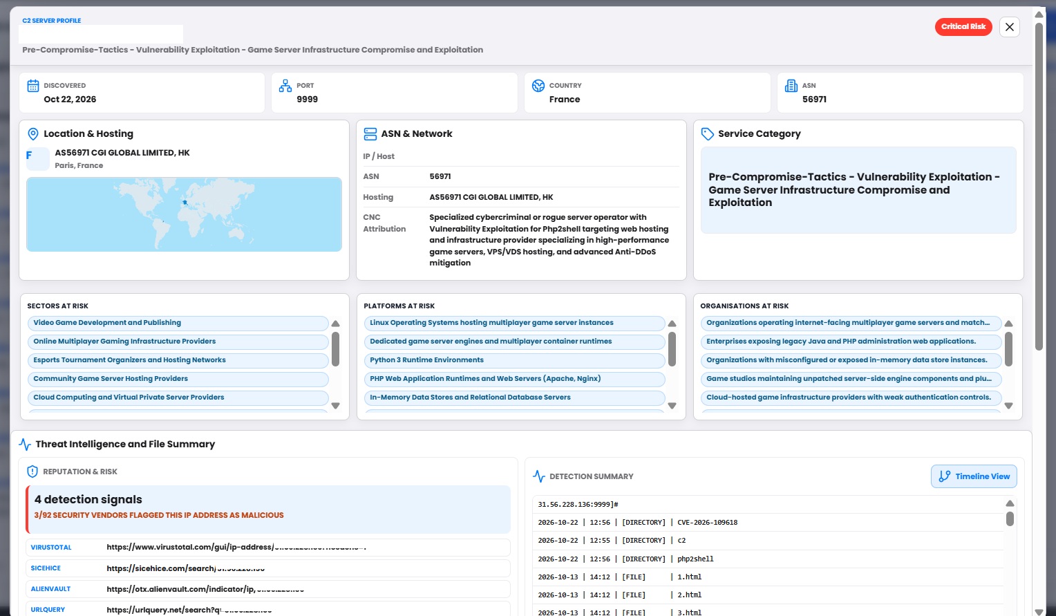Click the 4 detection signals banner

268,510
